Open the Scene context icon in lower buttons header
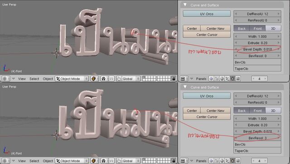This screenshot has width=290, height=164. (238, 161)
